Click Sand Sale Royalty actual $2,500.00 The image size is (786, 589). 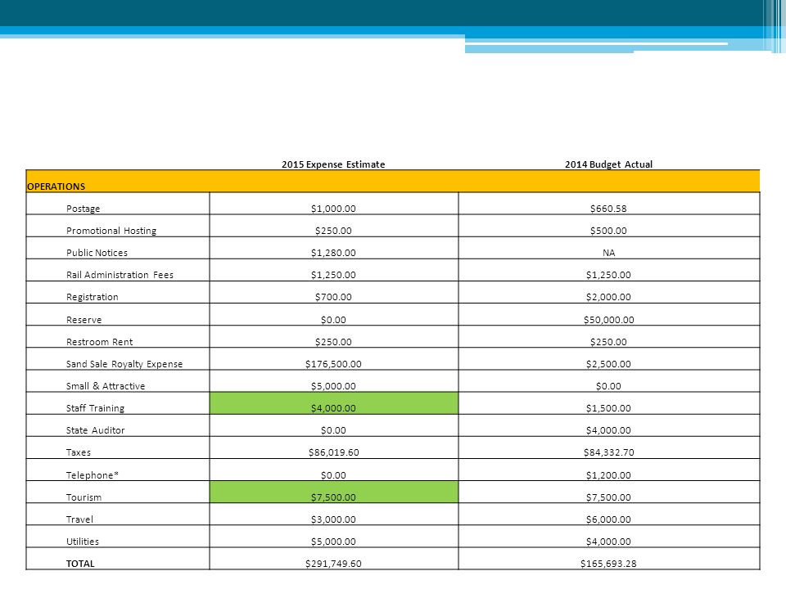click(x=608, y=363)
